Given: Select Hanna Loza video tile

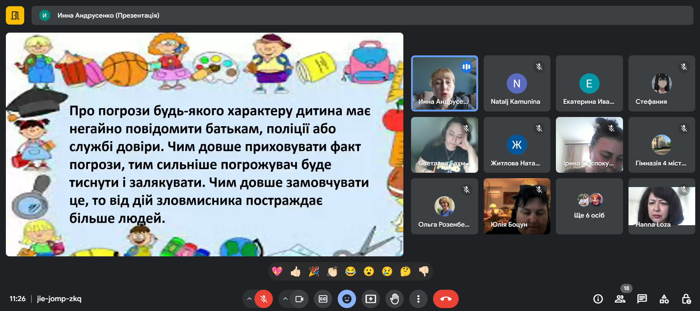Looking at the screenshot, I should click(x=661, y=206).
